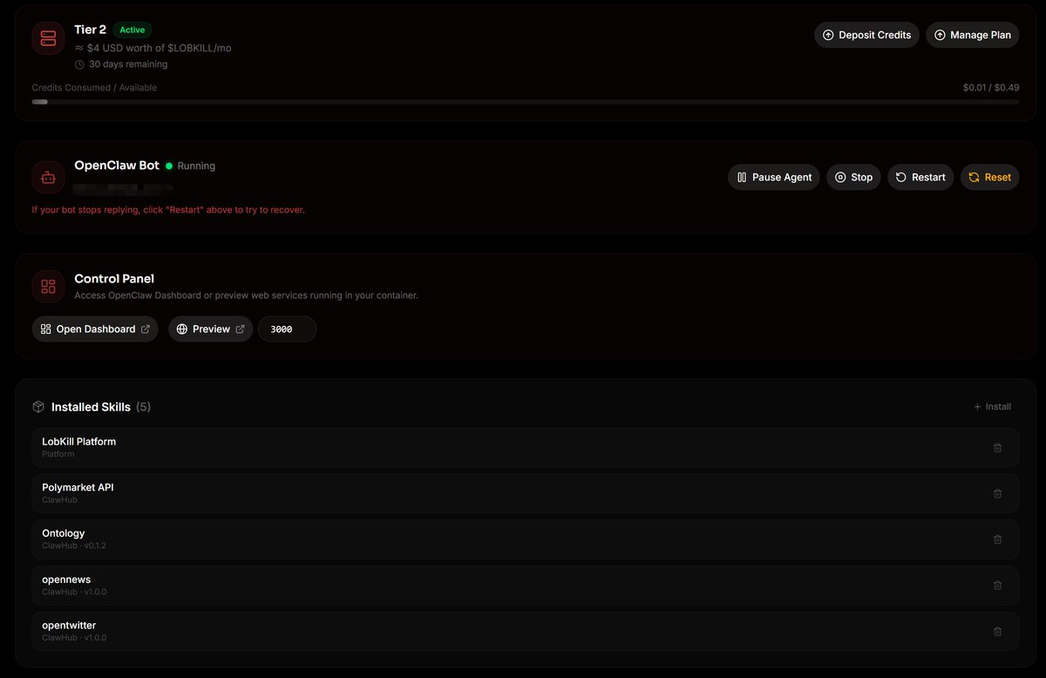Click the $LOBKILL/mo price line
This screenshot has width=1046, height=678.
[x=153, y=48]
